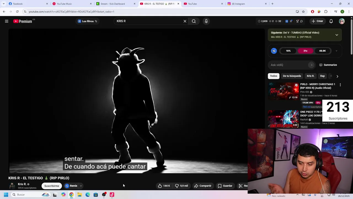Image resolution: width=353 pixels, height=199 pixels.
Task: Select the Rap filter chip
Action: [322, 76]
